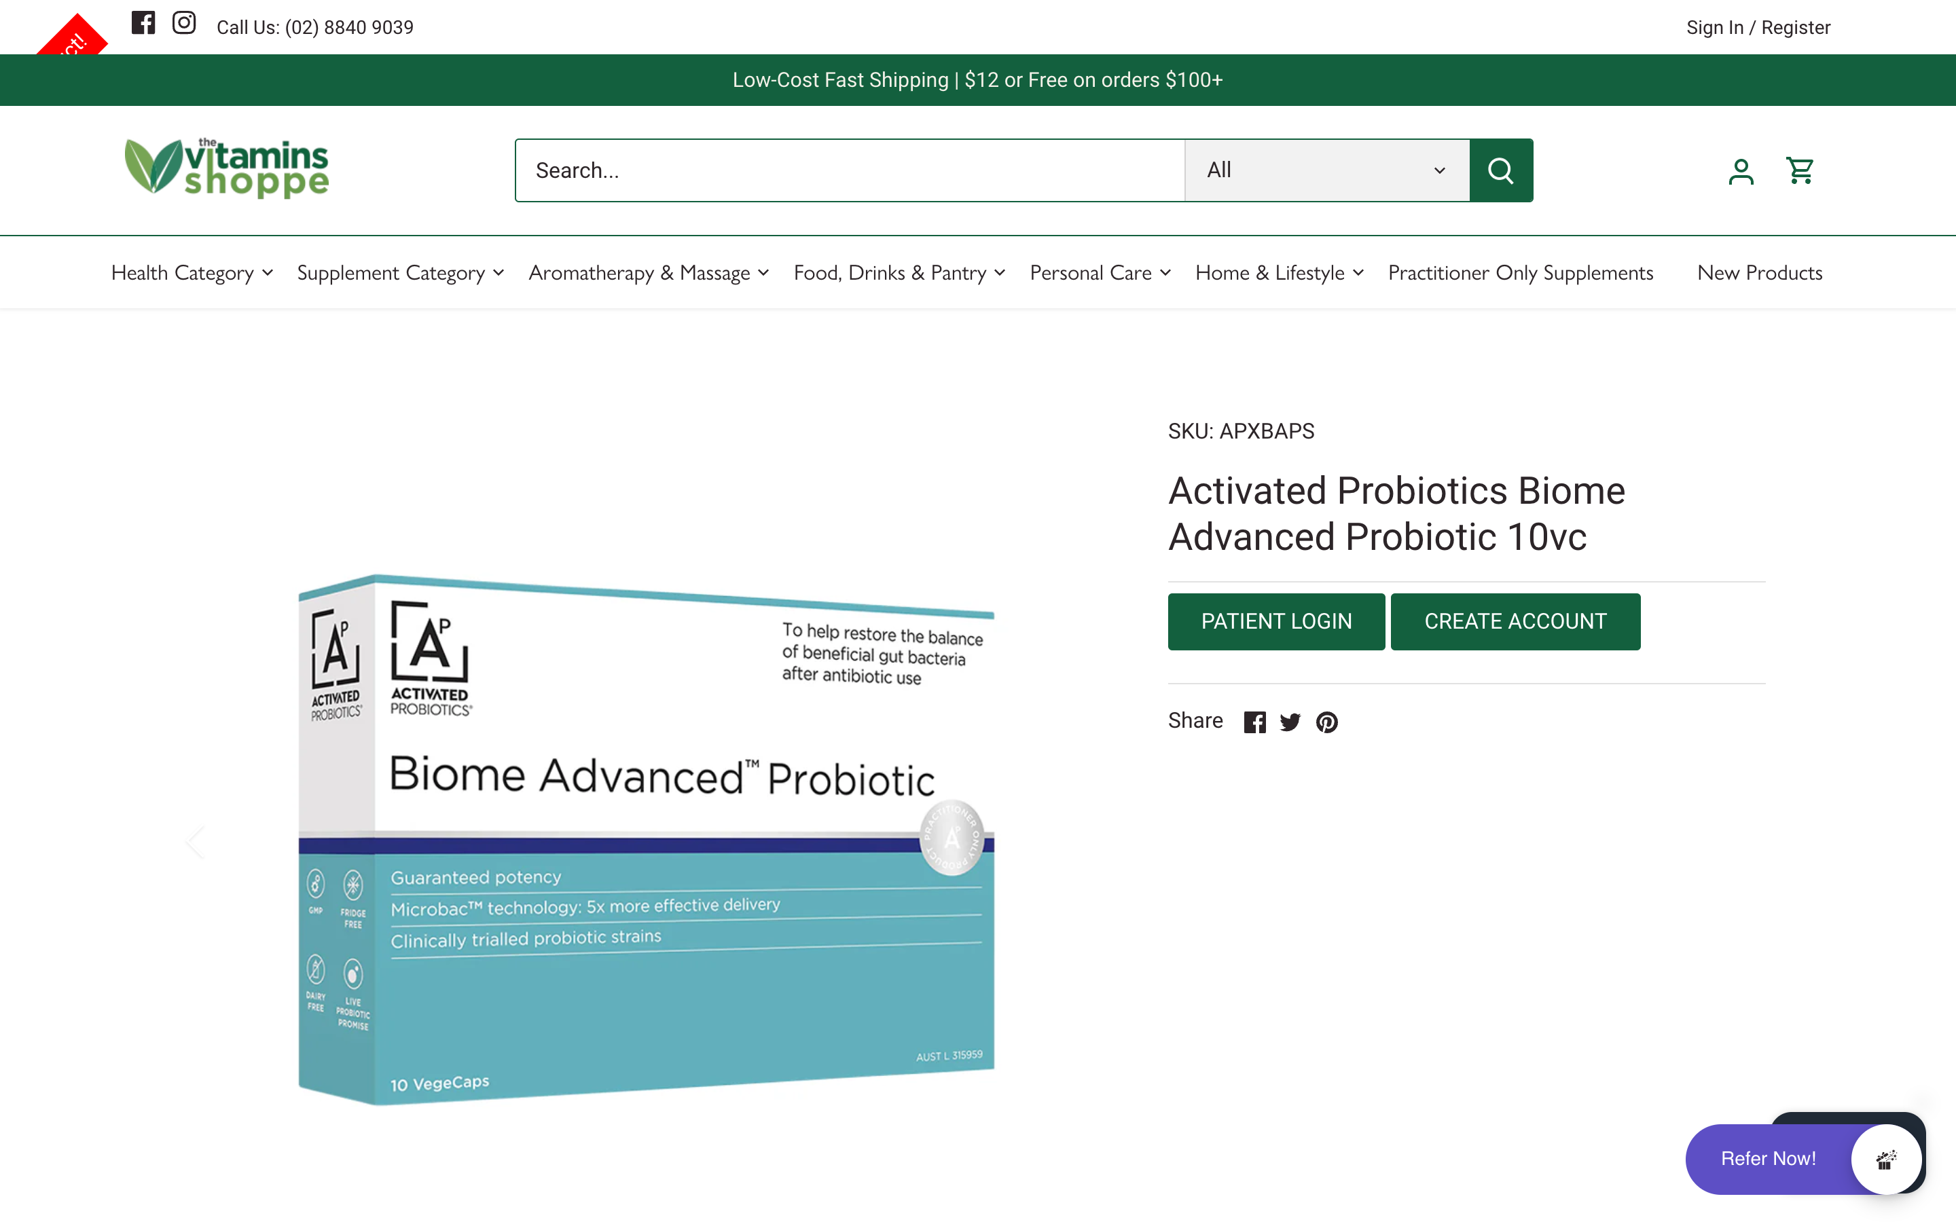Click the Vitamins Shoppe logo
Image resolution: width=1956 pixels, height=1222 pixels.
(x=227, y=168)
